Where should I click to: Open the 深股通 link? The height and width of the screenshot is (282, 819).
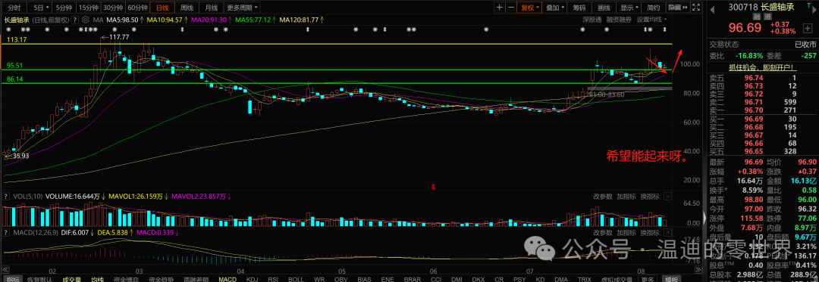click(x=592, y=19)
